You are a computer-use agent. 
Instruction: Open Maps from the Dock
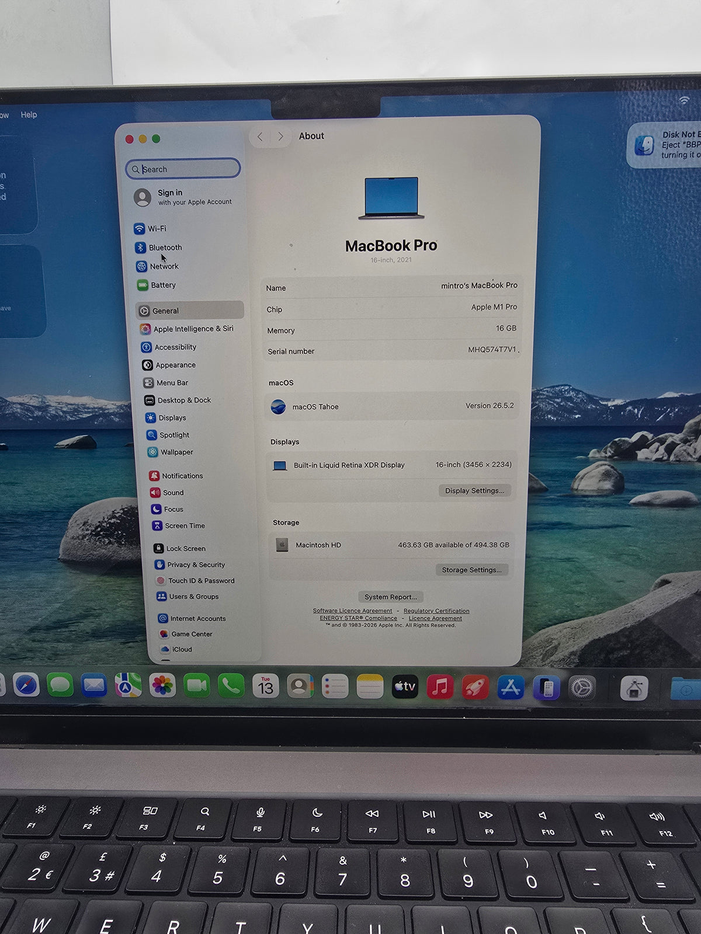(128, 685)
